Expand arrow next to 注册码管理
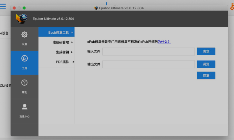 [72, 42]
